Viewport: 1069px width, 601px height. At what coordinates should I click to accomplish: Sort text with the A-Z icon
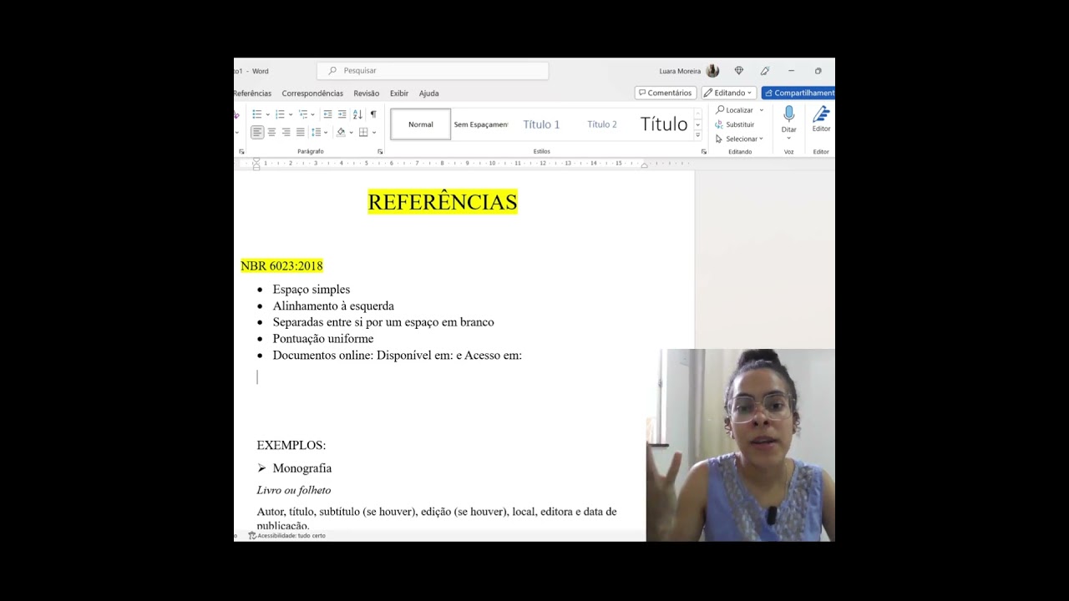click(x=357, y=114)
